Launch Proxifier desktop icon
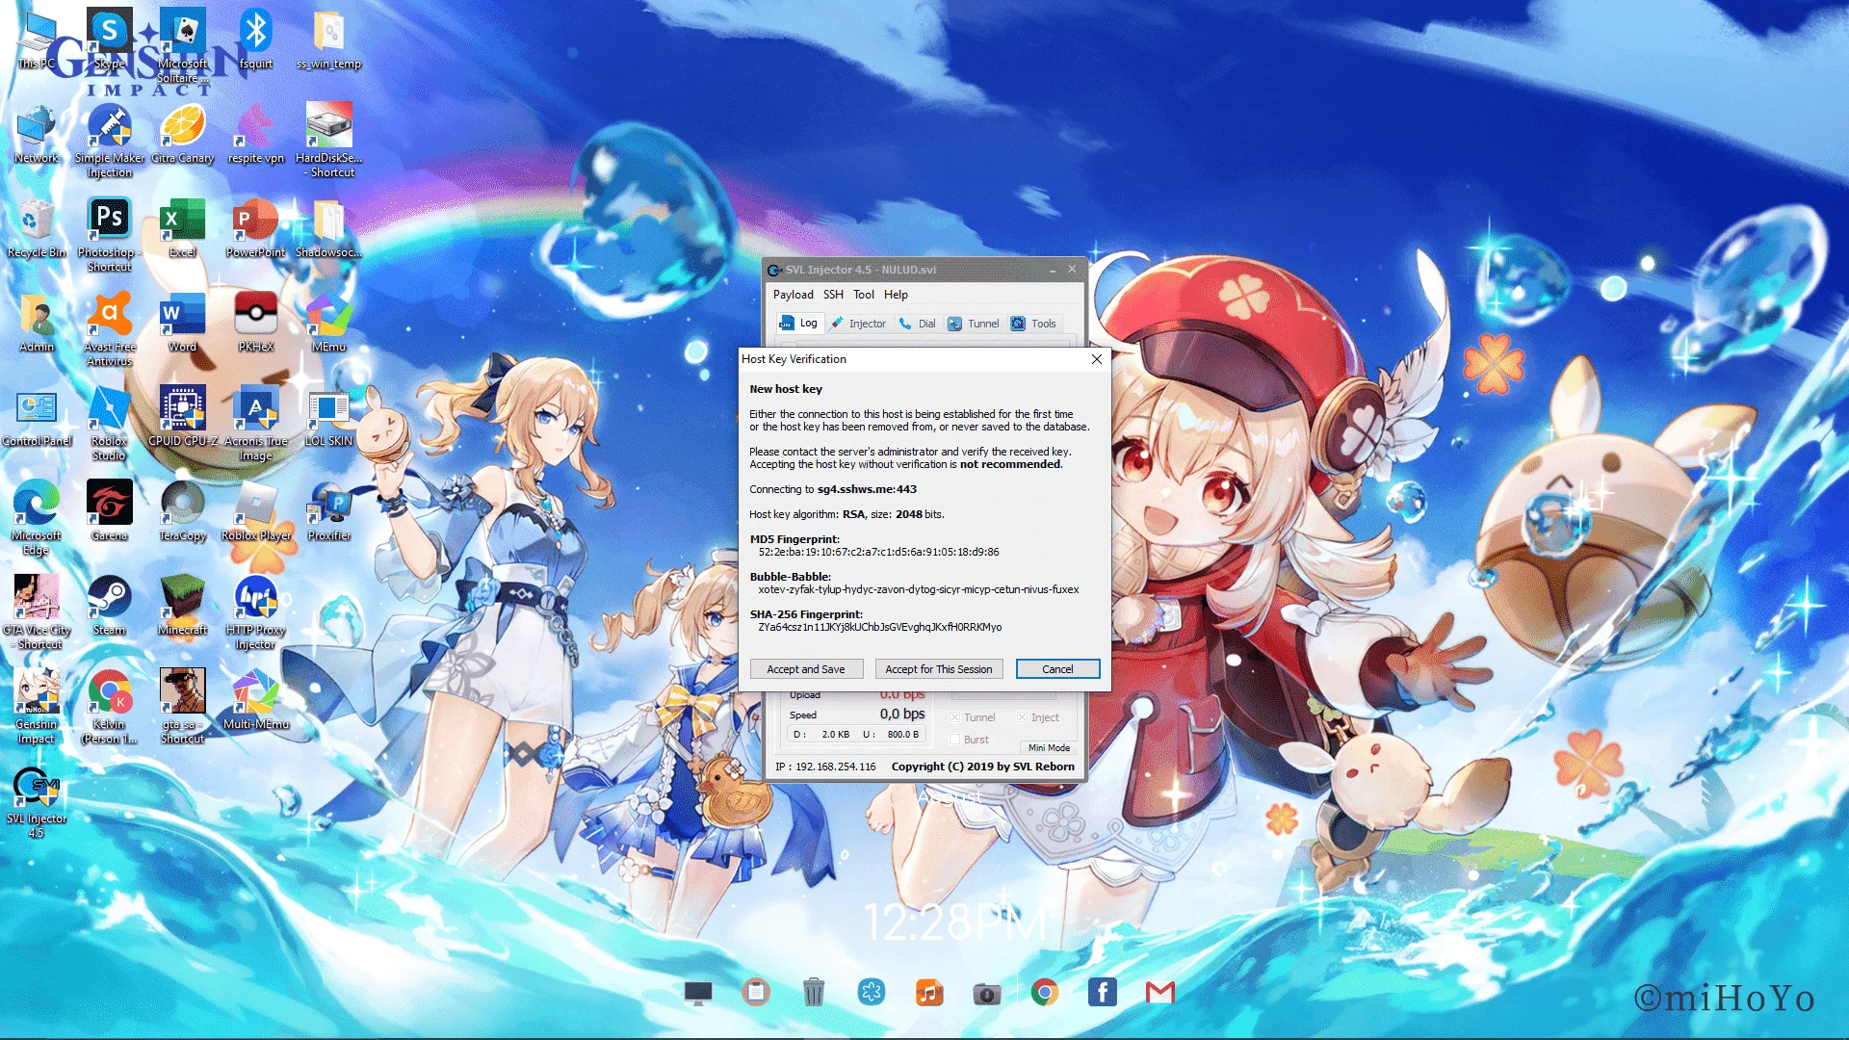The image size is (1849, 1040). pyautogui.click(x=329, y=512)
